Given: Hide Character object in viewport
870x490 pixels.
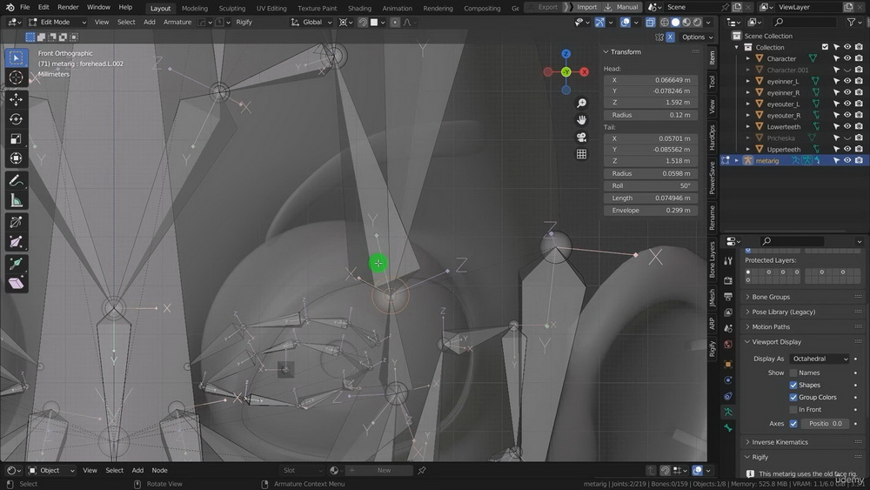Looking at the screenshot, I should point(847,58).
